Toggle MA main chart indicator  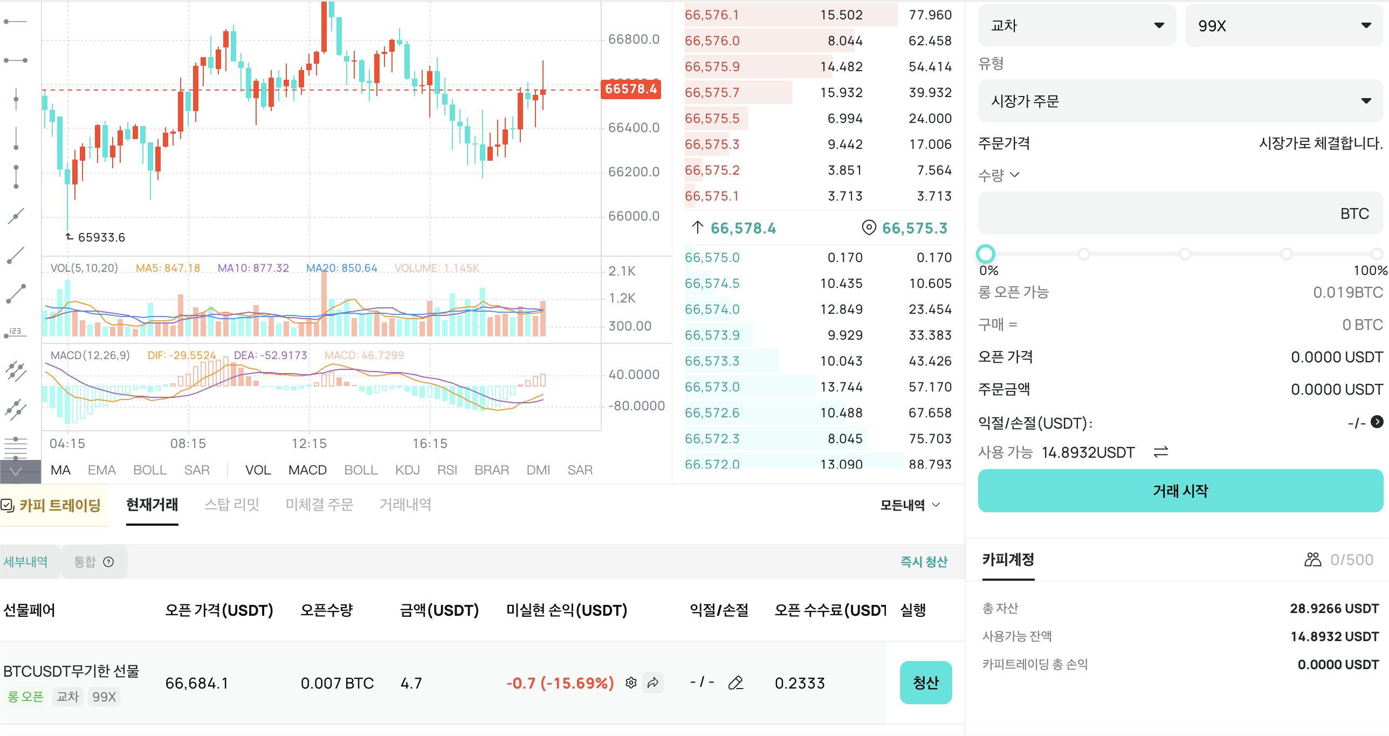60,470
